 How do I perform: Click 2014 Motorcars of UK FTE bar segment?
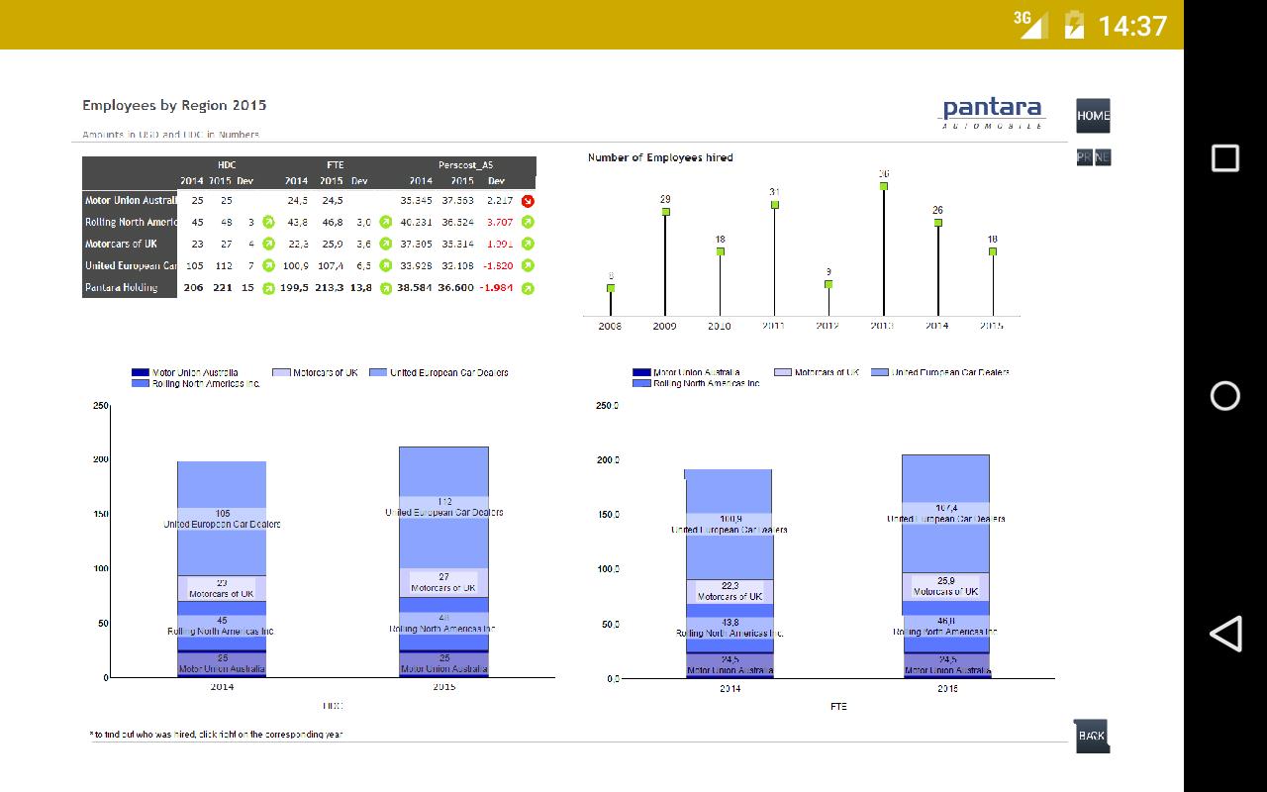coord(730,592)
